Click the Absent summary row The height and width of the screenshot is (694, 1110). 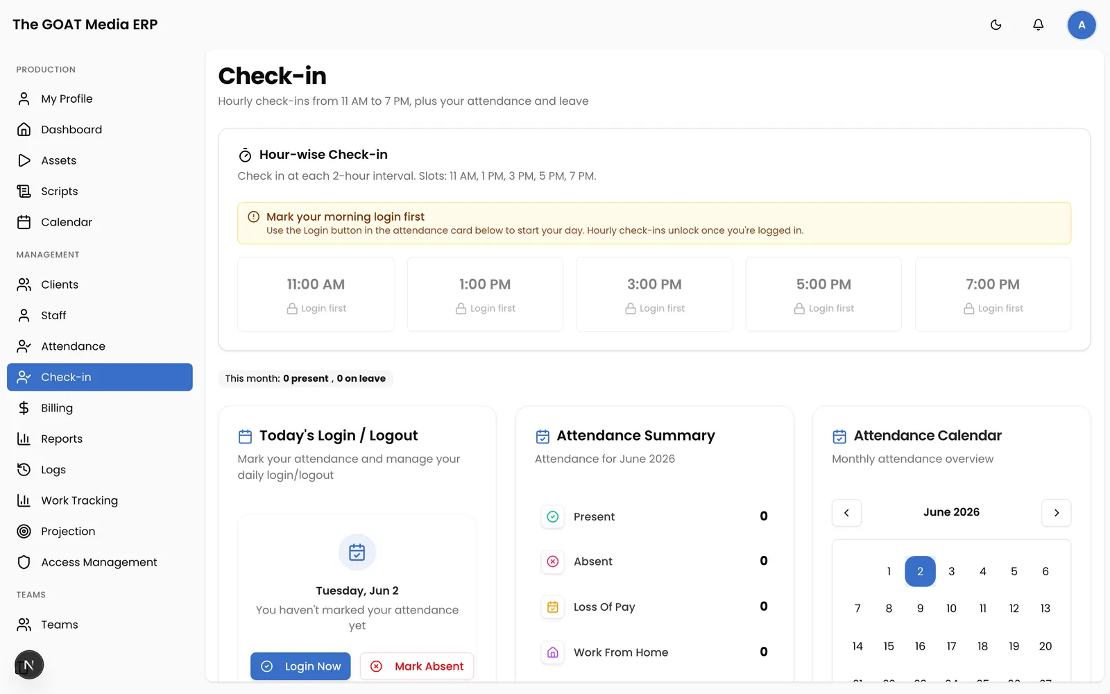pyautogui.click(x=654, y=561)
